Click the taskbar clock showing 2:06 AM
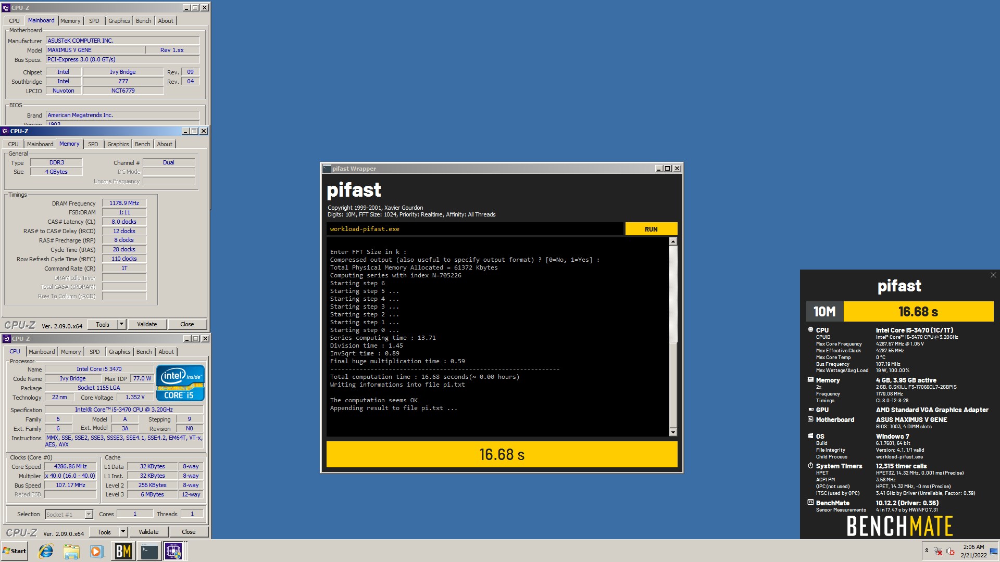 [973, 551]
